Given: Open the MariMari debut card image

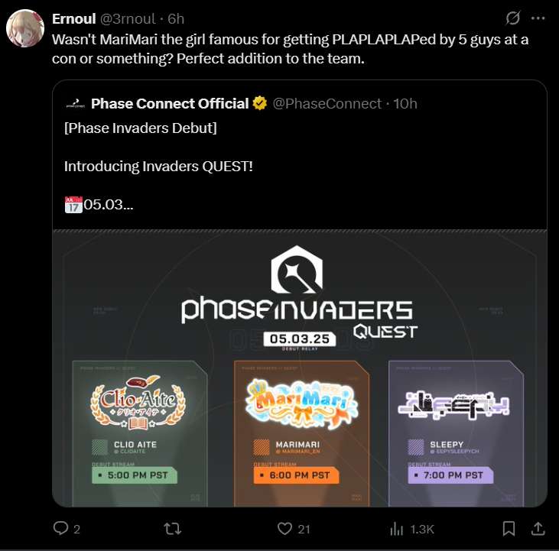Looking at the screenshot, I should pyautogui.click(x=301, y=433).
